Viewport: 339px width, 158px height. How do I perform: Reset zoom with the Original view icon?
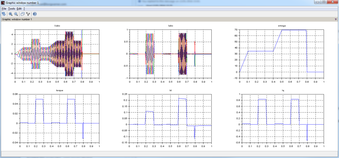[16, 14]
